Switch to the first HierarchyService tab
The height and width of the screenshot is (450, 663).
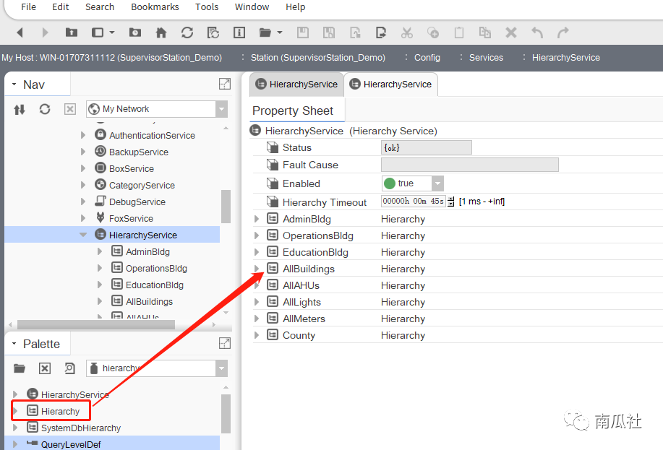296,85
